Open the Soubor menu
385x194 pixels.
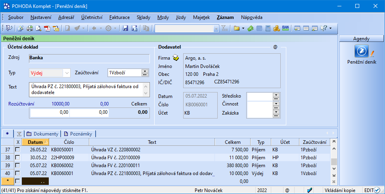(16, 17)
